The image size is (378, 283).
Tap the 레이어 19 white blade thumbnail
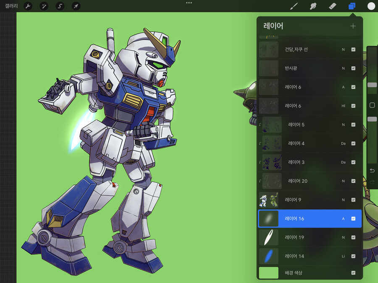coord(268,237)
